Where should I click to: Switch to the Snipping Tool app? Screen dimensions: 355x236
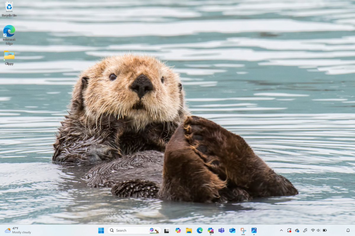coord(243,230)
